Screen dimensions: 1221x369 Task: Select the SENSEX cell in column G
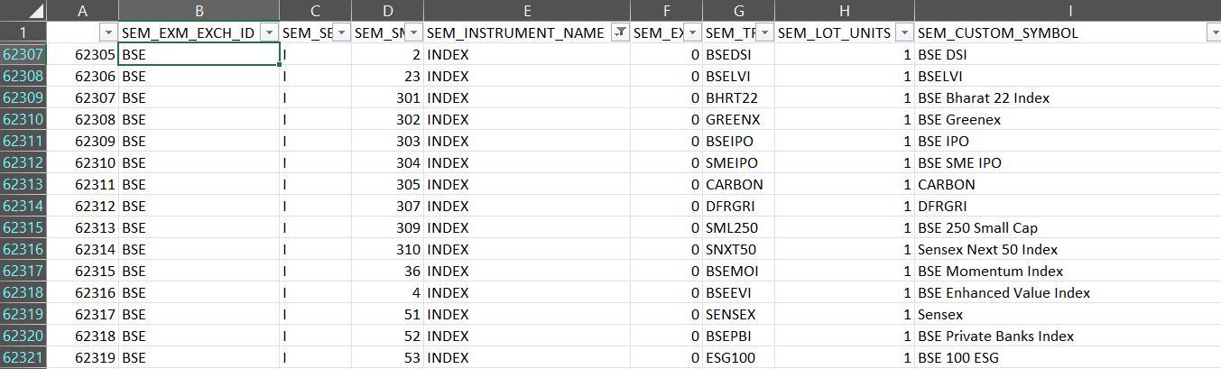coord(731,314)
